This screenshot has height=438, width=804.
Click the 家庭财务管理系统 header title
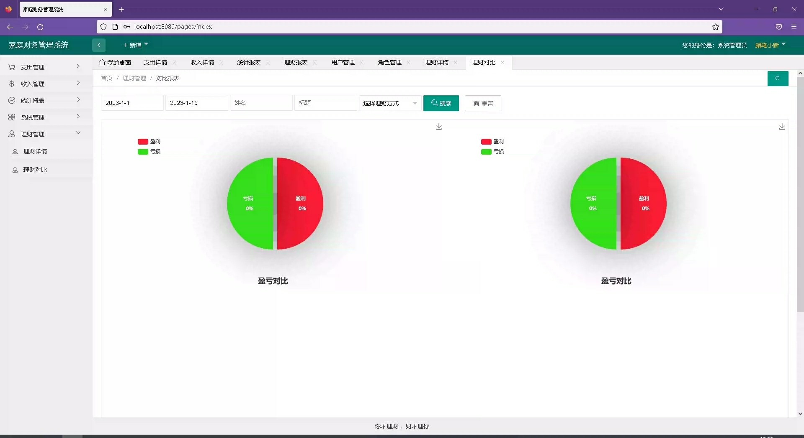(x=39, y=45)
